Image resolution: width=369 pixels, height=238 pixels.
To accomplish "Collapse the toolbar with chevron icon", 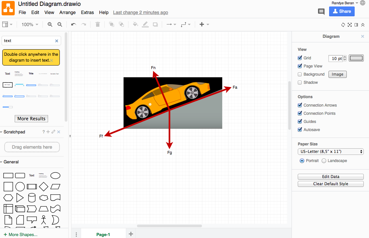I will 363,25.
